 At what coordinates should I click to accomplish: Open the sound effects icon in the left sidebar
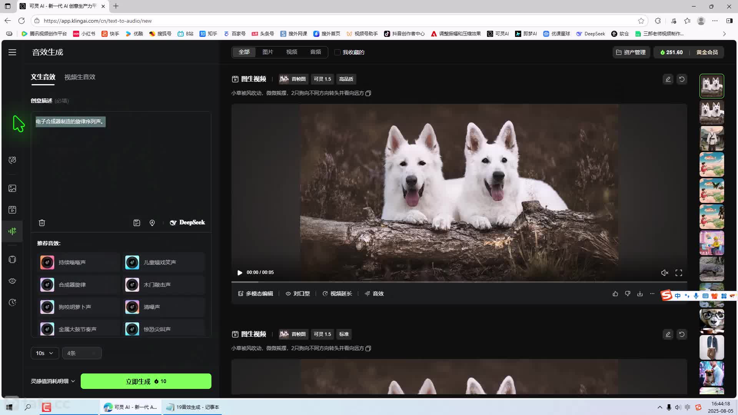click(x=12, y=231)
